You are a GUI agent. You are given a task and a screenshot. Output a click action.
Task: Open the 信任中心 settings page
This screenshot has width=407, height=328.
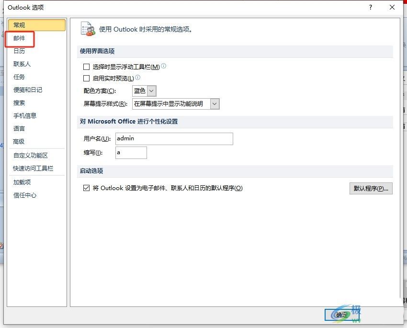22,195
